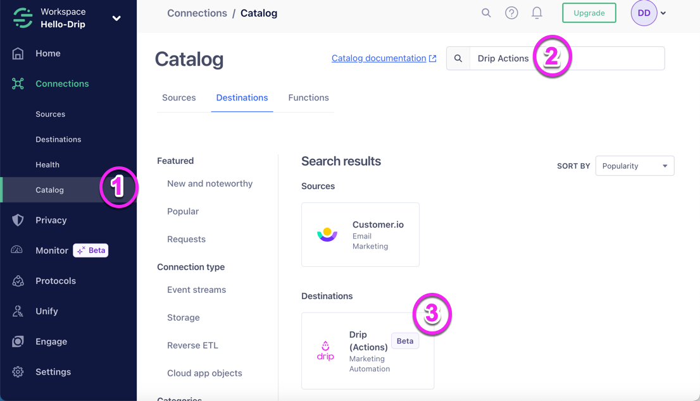
Task: Open notifications bell icon
Action: 537,13
